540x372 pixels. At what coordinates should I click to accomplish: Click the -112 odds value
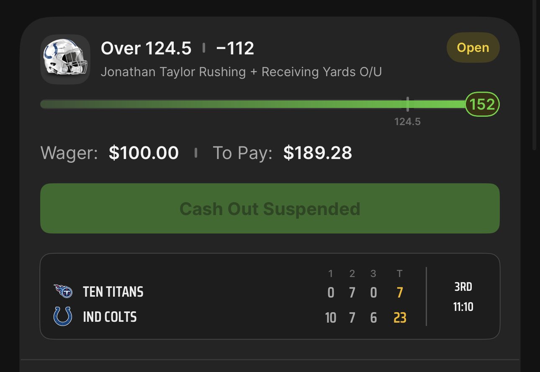[x=235, y=49]
